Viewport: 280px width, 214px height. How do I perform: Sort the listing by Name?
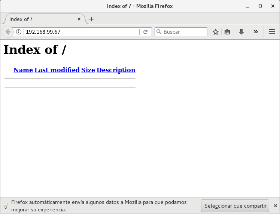point(23,70)
